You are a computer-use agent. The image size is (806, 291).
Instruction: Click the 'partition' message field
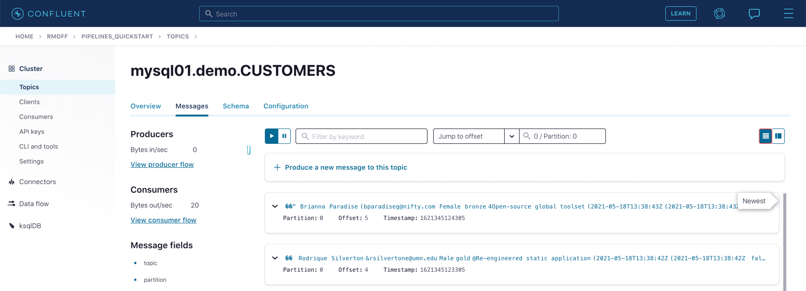tap(155, 280)
